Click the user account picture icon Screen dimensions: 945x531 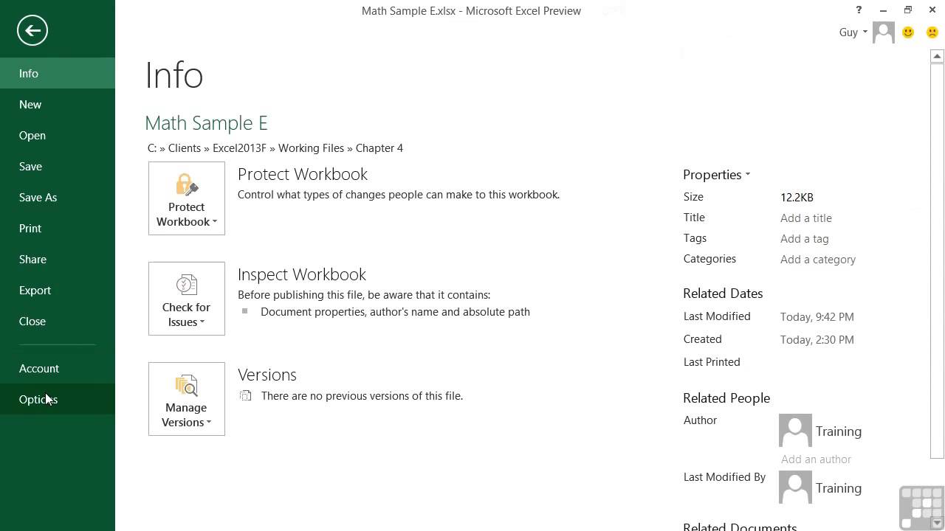click(884, 32)
